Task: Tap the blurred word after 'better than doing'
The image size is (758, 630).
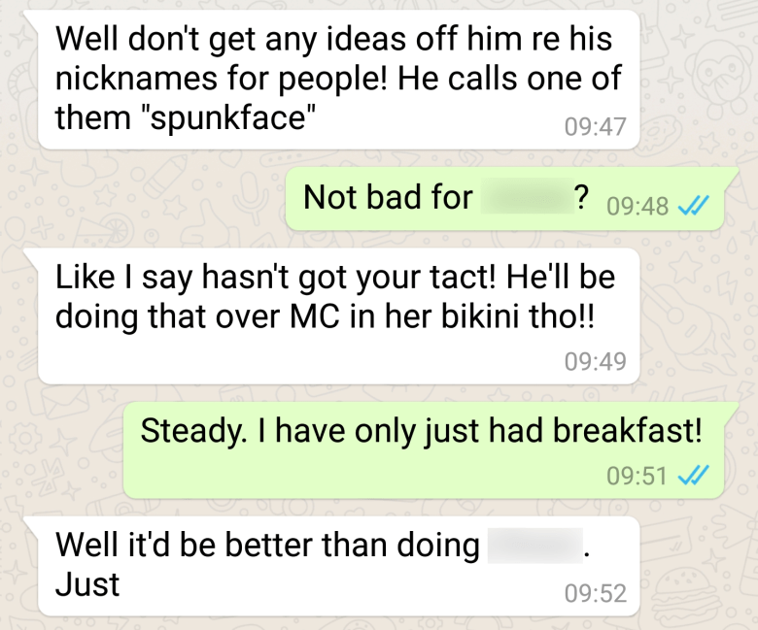Action: click(x=535, y=546)
